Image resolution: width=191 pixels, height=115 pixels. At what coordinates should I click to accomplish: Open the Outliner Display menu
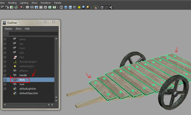coord(8,29)
